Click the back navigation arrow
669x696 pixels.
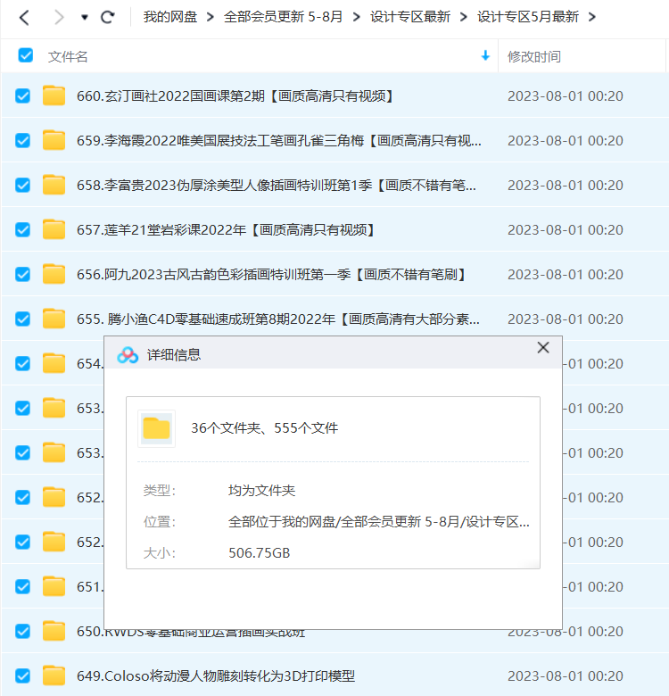click(24, 17)
